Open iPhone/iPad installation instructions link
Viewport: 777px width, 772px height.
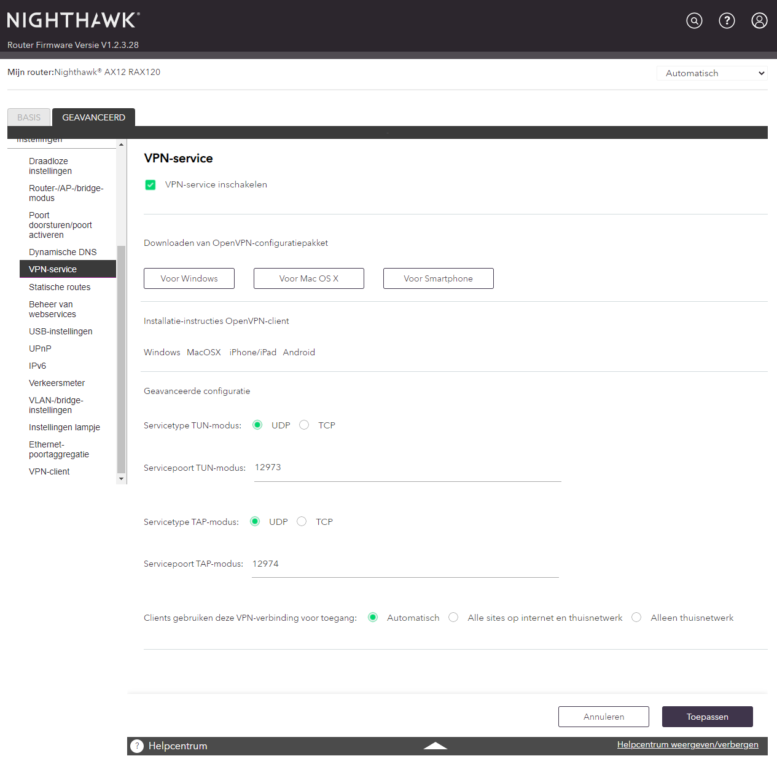pos(253,352)
